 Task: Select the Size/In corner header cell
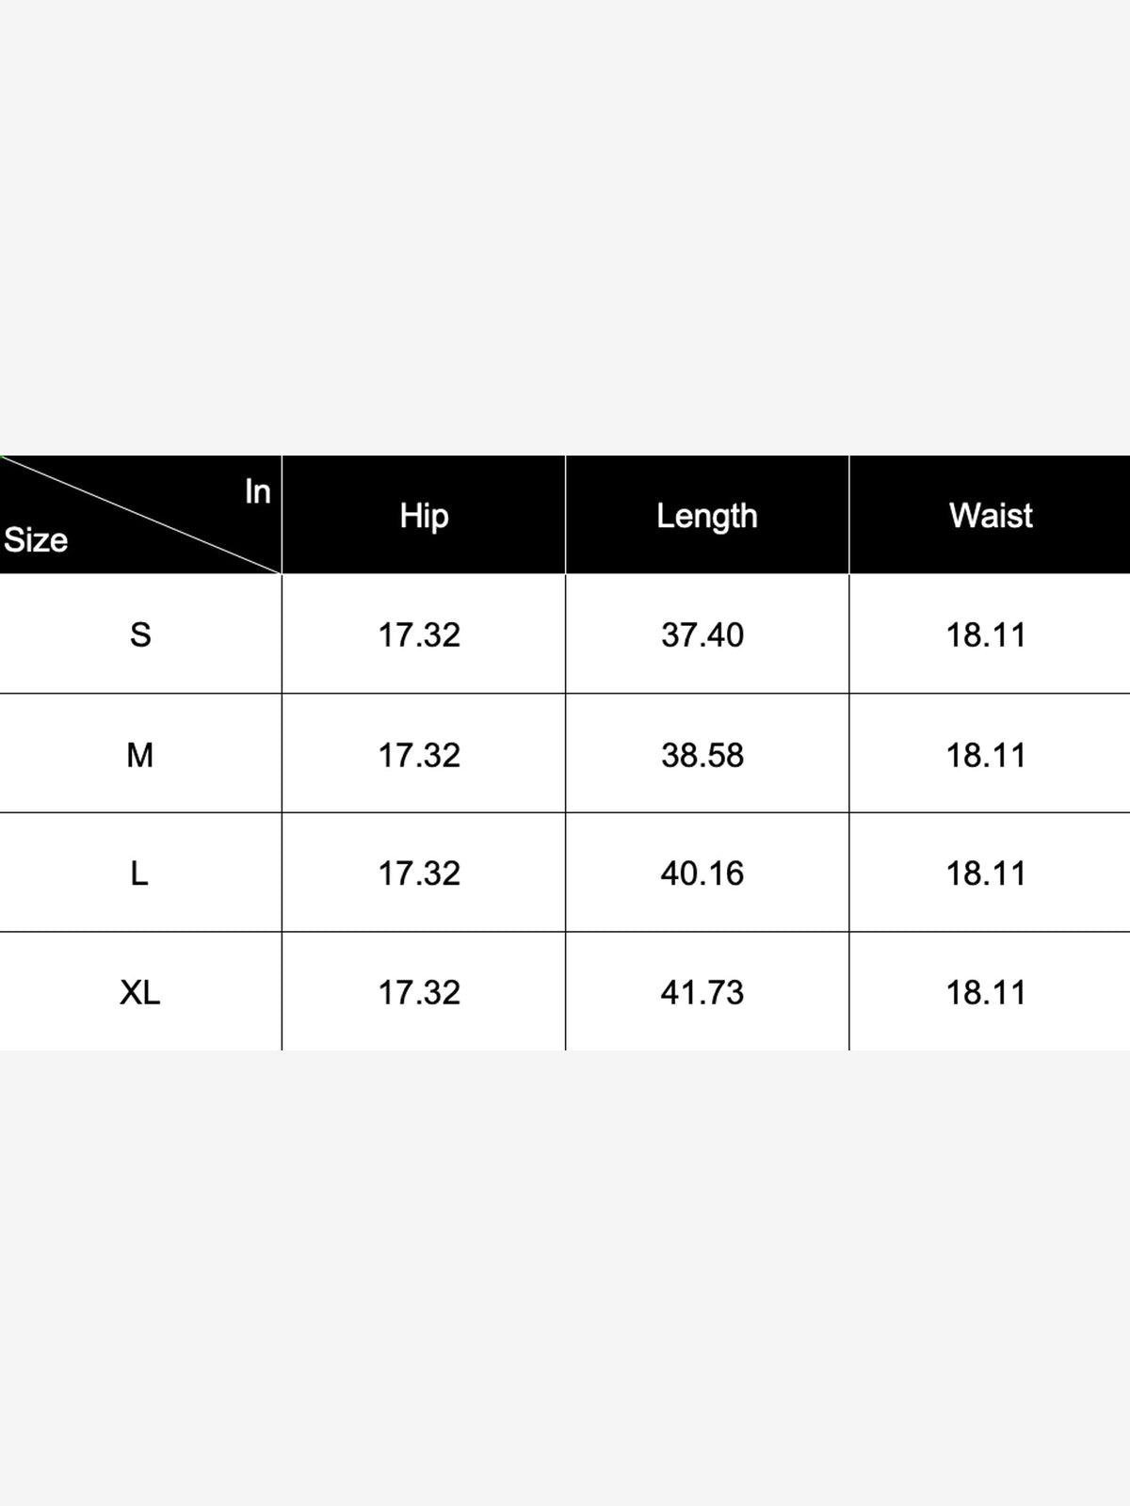pos(140,515)
